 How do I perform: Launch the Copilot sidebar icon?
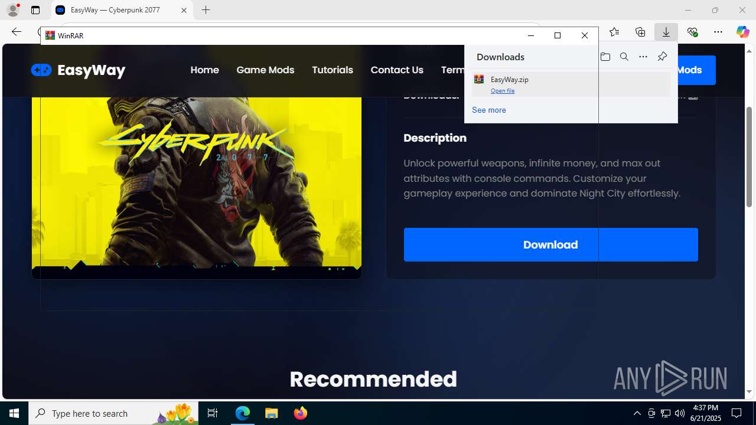742,32
